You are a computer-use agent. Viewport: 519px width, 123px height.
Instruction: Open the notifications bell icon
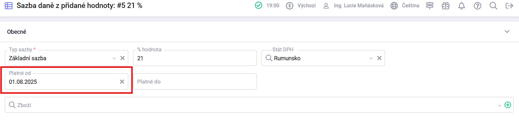click(461, 6)
